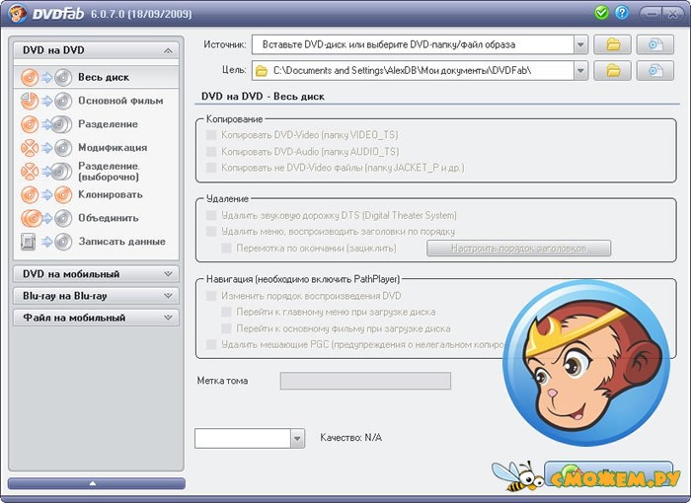Click the C:\Documents and Settings target path text
691x503 pixels.
402,70
